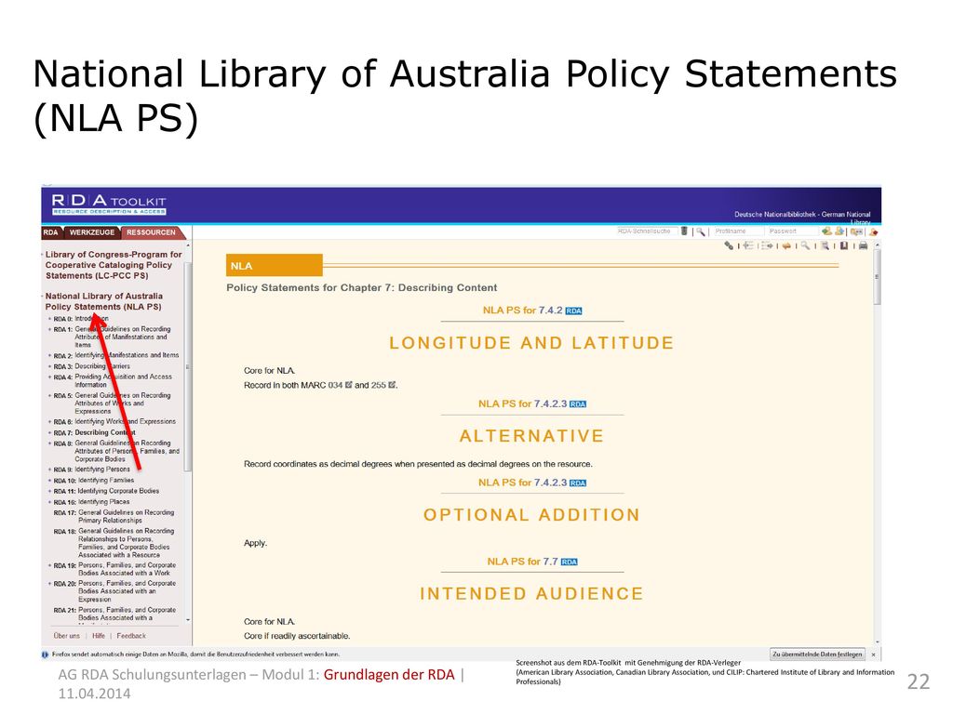Screen dimensions: 953x714
Task: Expand the RDA 6 Identifying Works node
Action: tap(50, 422)
